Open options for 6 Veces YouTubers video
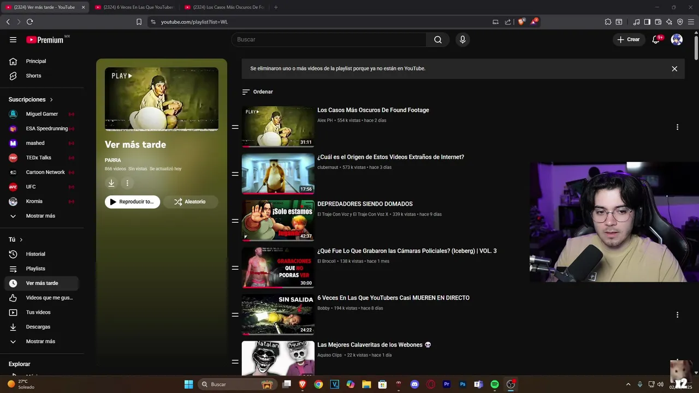The image size is (699, 393). pyautogui.click(x=677, y=314)
